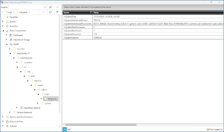The height and width of the screenshot is (132, 224).
Task: Click the search magnifier button
Action: (x=50, y=7)
